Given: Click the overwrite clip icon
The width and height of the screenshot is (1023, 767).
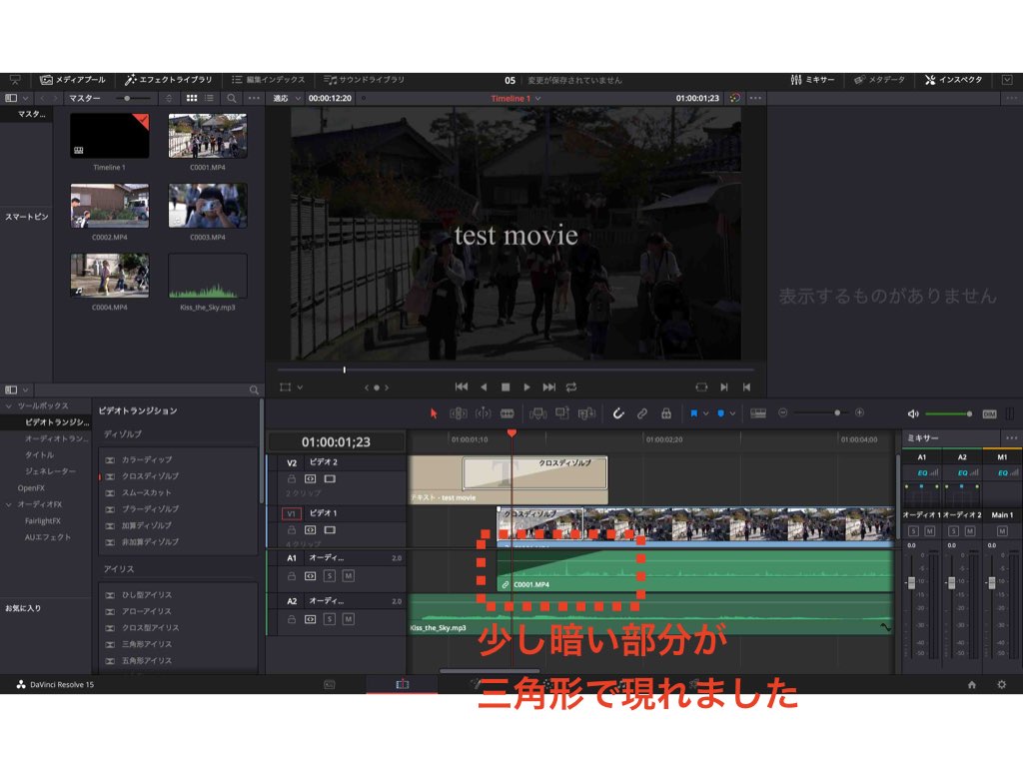Looking at the screenshot, I should pyautogui.click(x=561, y=413).
